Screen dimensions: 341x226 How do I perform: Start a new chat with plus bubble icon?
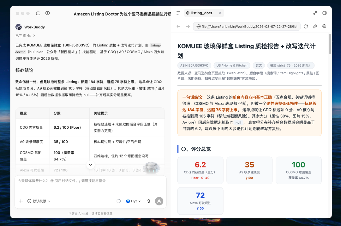(x=47, y=13)
